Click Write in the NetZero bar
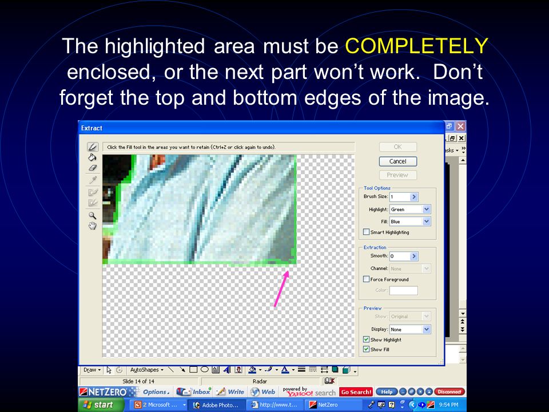 point(230,392)
